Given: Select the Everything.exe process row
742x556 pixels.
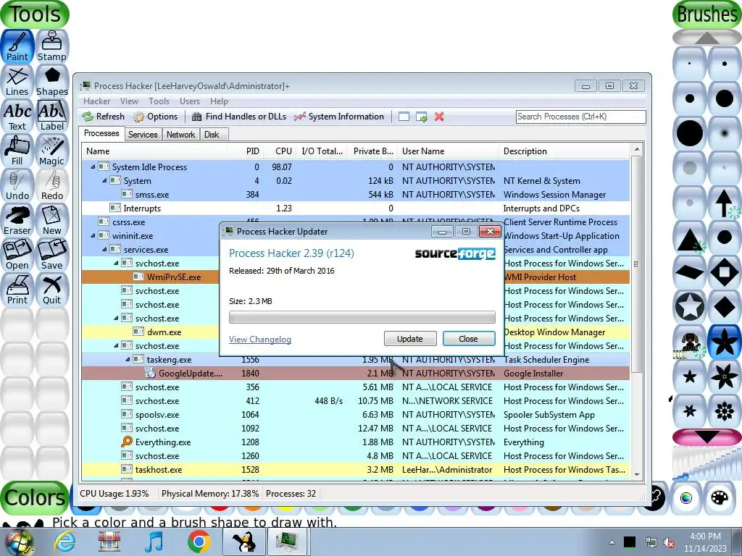Looking at the screenshot, I should (355, 442).
